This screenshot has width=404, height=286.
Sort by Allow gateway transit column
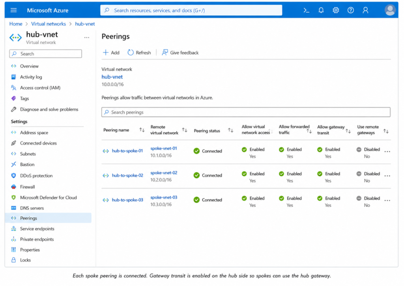(x=348, y=131)
